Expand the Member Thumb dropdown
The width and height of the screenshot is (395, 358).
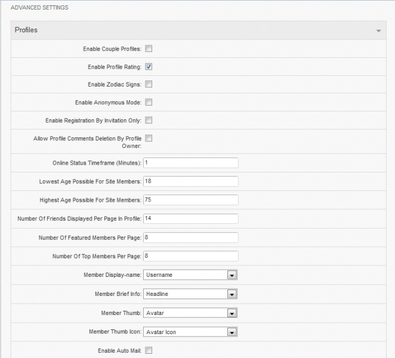point(190,313)
